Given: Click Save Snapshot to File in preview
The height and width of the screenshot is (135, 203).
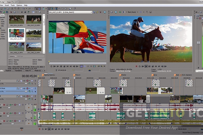Looking at the screenshot, I should pyautogui.click(x=150, y=12).
